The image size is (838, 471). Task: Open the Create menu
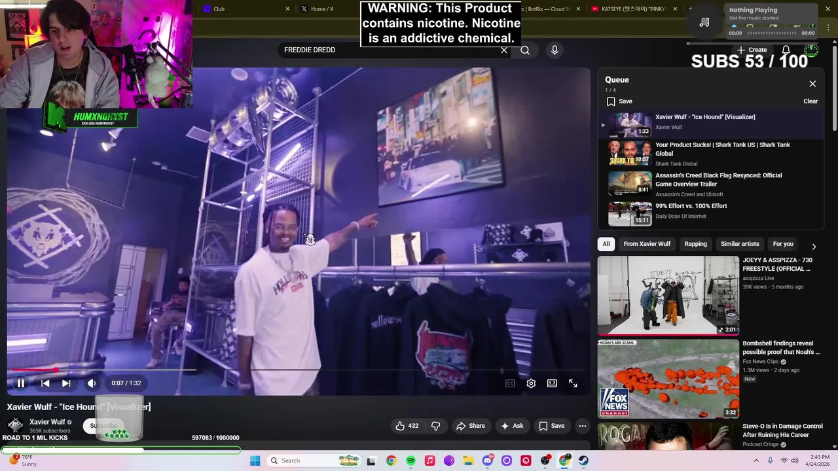[752, 50]
